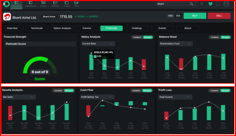The image size is (236, 136).
Task: Open the Funds wallet icon
Action: point(67,2)
